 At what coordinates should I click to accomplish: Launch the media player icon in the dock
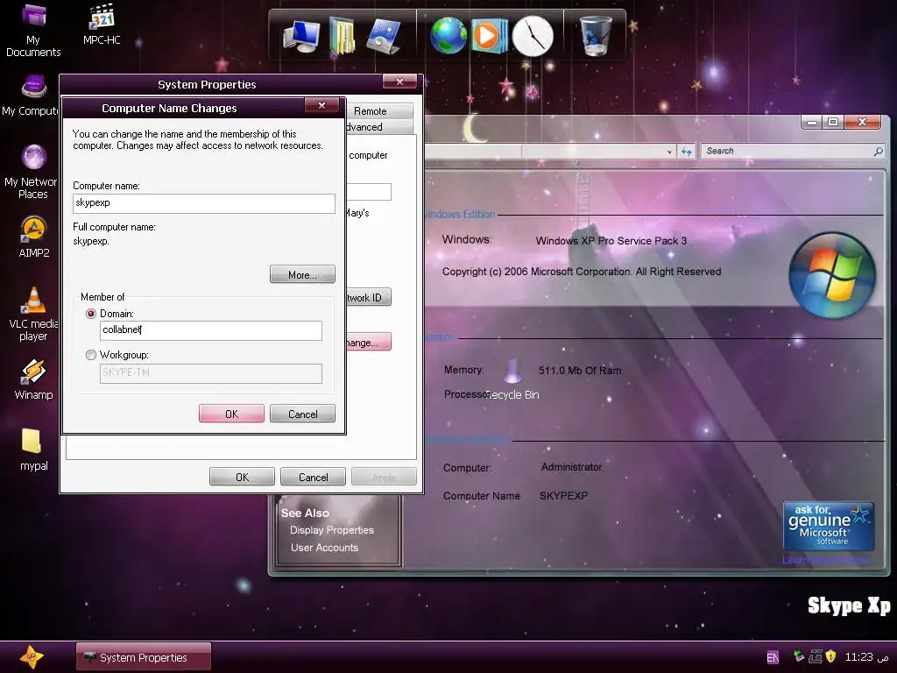(489, 36)
